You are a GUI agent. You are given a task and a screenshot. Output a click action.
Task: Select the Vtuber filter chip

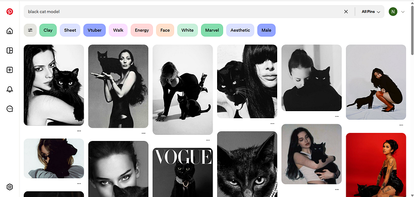coord(94,30)
